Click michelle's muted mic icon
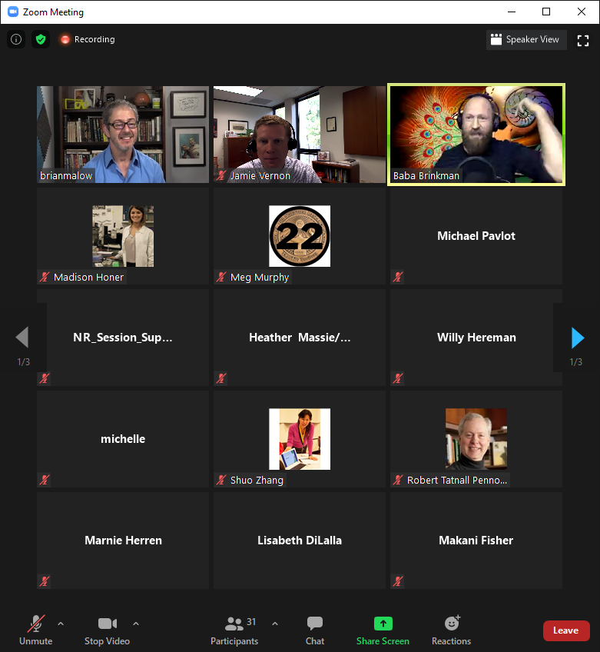This screenshot has width=600, height=652. click(45, 480)
